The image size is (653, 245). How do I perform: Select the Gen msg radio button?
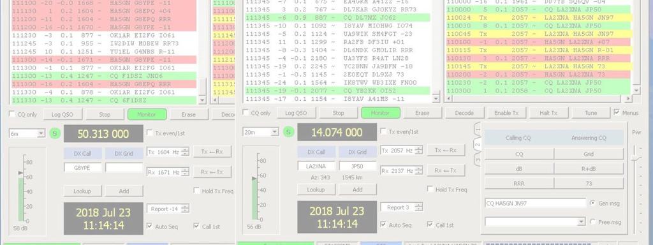coord(592,204)
